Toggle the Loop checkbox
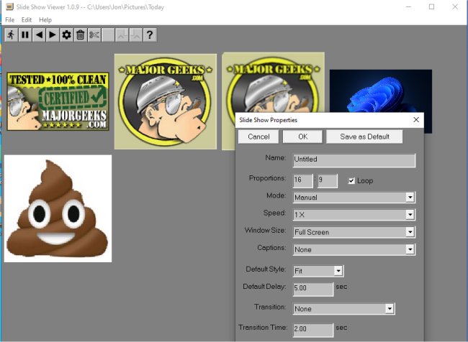 [x=351, y=181]
